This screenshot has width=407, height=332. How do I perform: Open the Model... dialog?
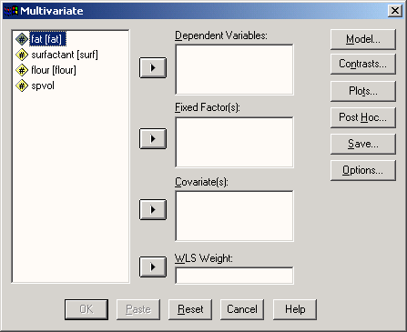(363, 39)
